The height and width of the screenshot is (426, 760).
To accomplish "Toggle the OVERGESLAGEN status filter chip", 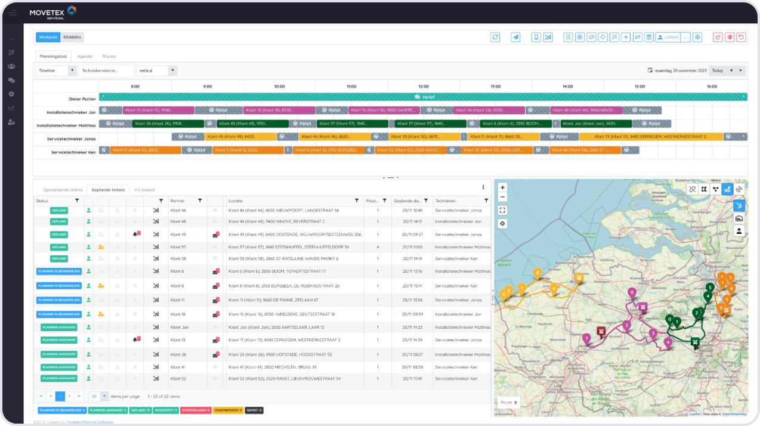I will (196, 410).
